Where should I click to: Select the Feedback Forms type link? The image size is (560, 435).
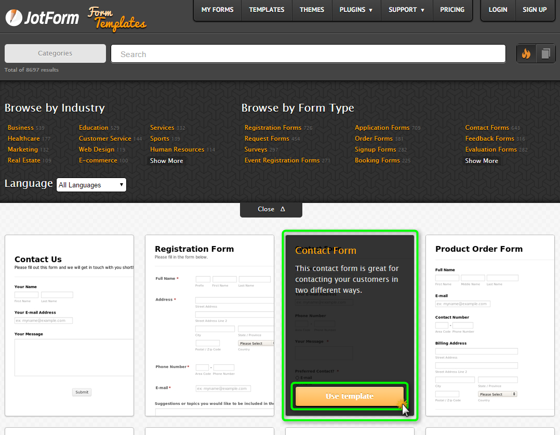489,139
